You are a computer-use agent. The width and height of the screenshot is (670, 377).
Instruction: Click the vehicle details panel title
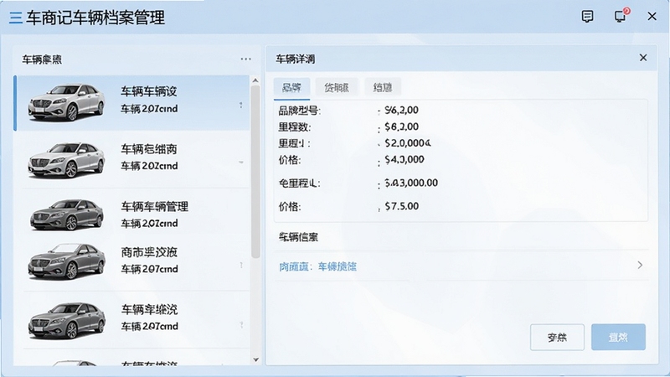point(296,59)
